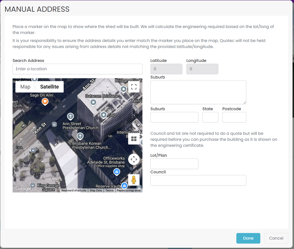Click the map camera pan control
The image size is (294, 249).
134,159
